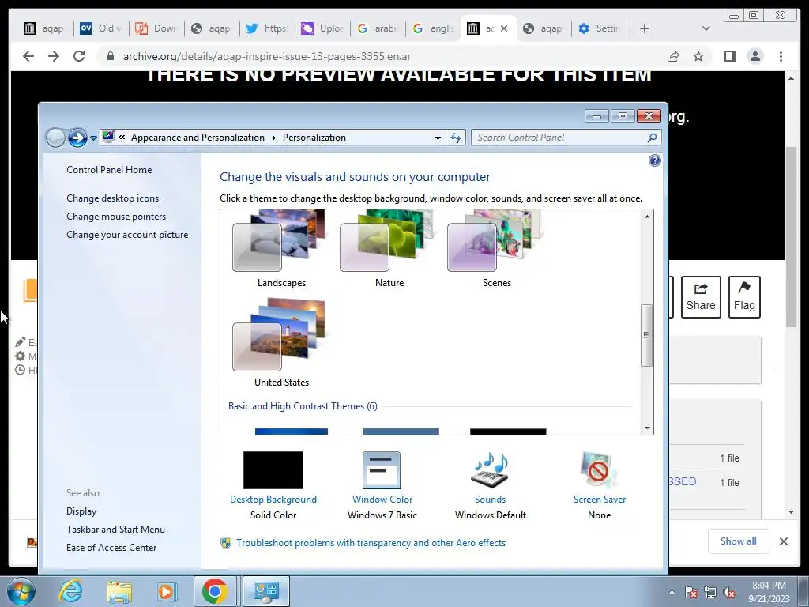Open a new Chrome tab
809x607 pixels.
[x=645, y=28]
